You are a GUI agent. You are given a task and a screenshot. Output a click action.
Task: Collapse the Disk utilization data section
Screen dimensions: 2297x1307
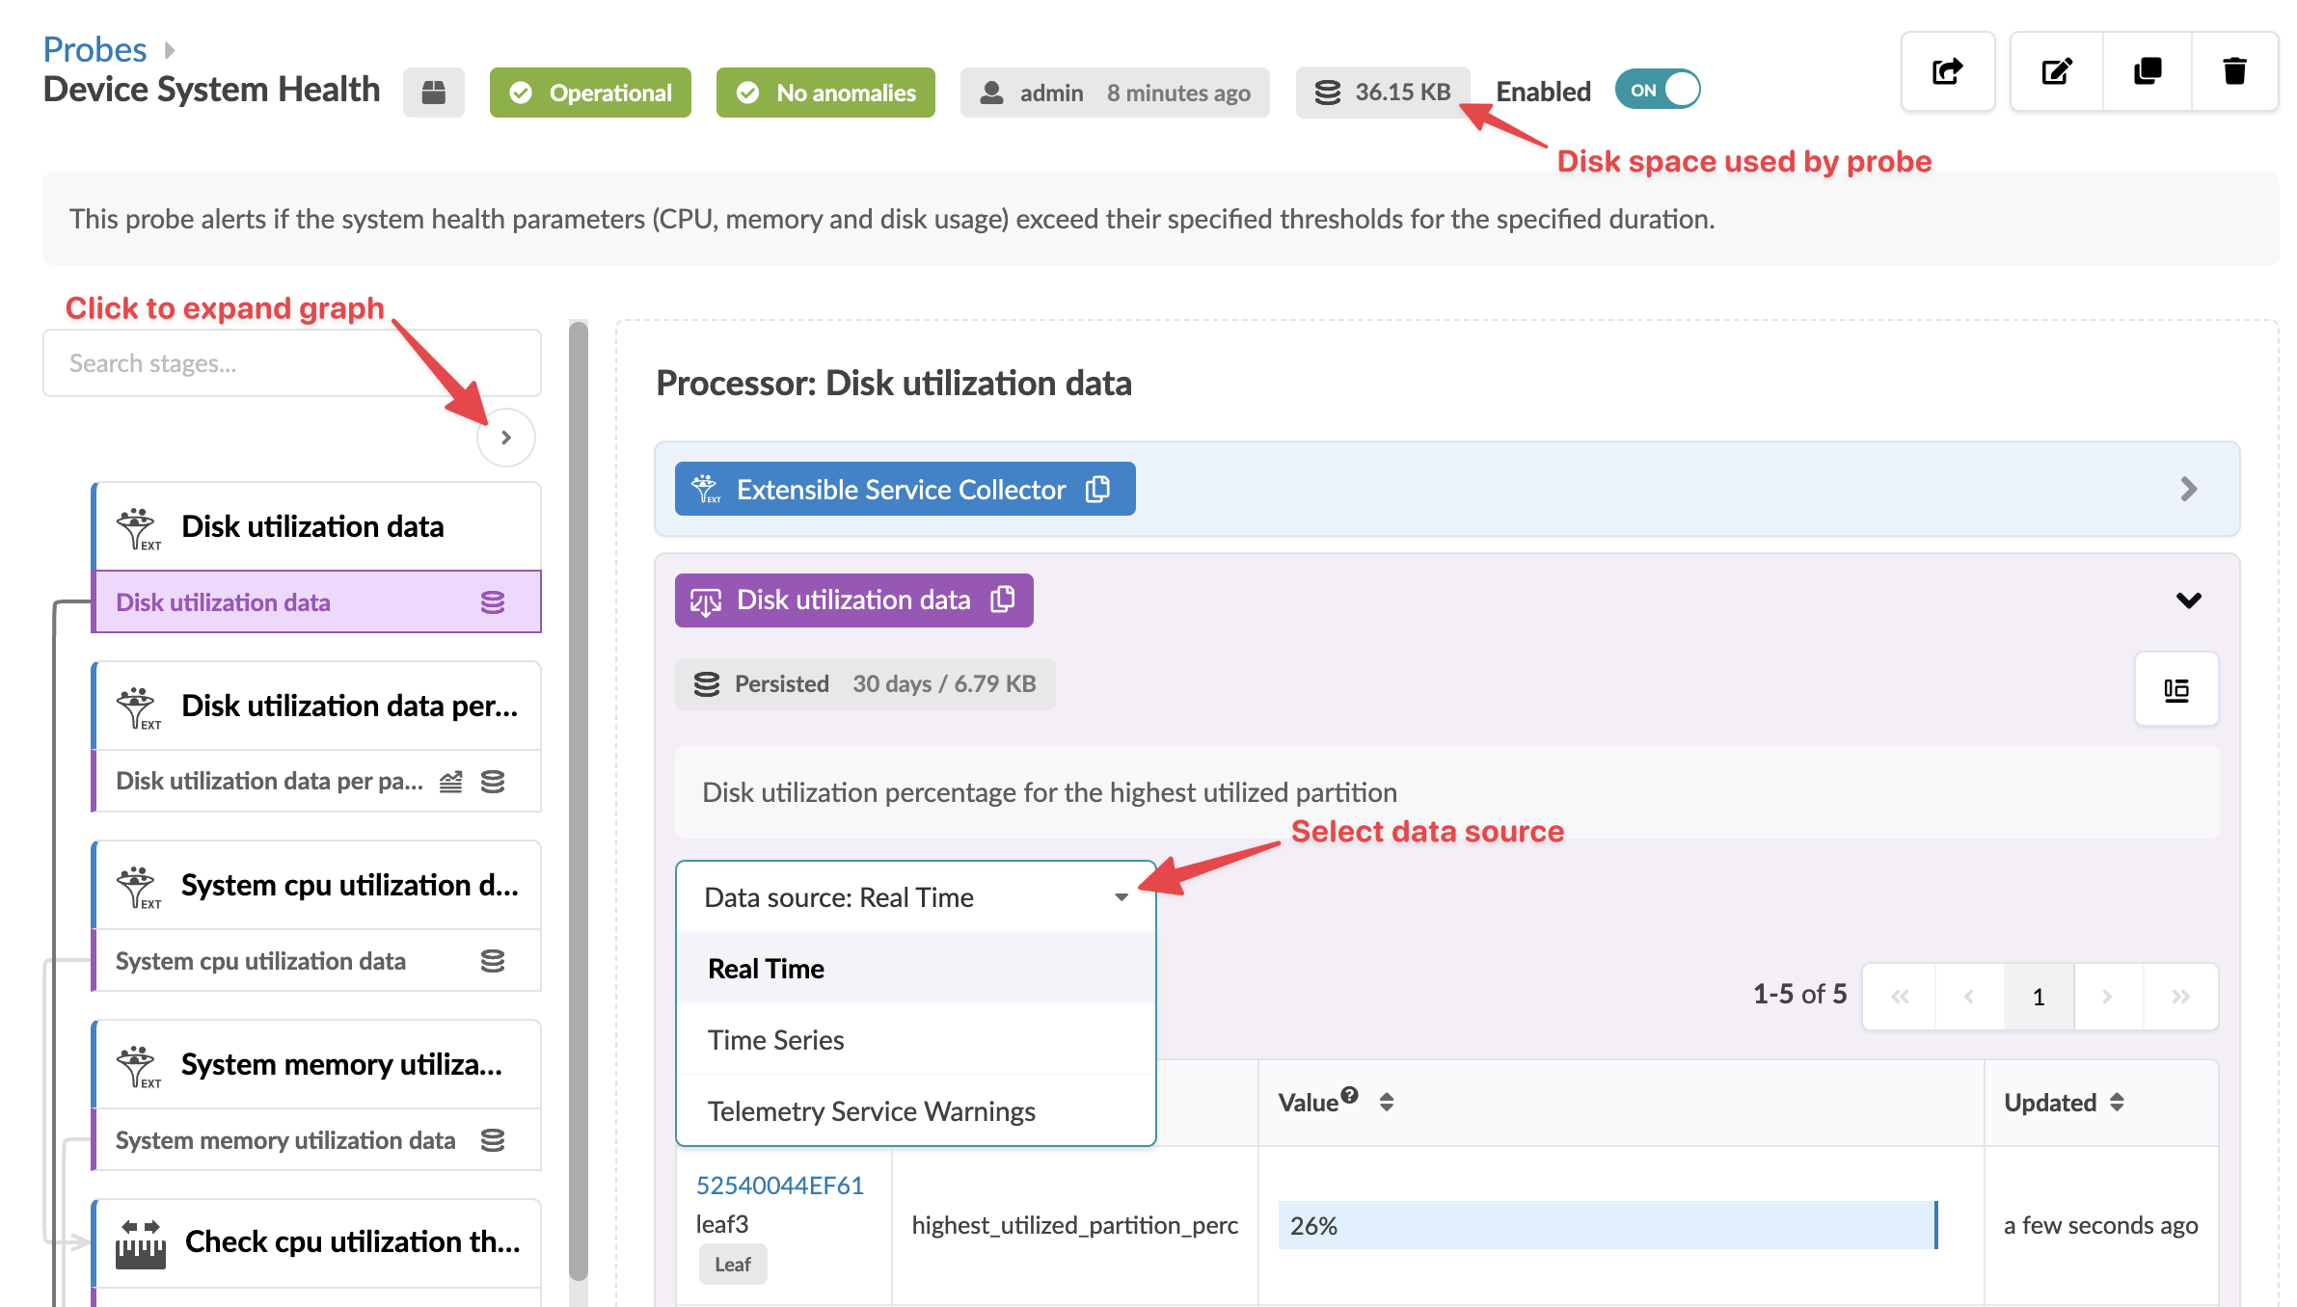[2188, 600]
